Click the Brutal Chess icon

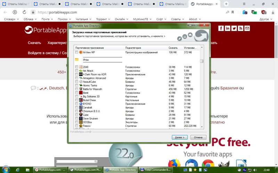coord(81,100)
